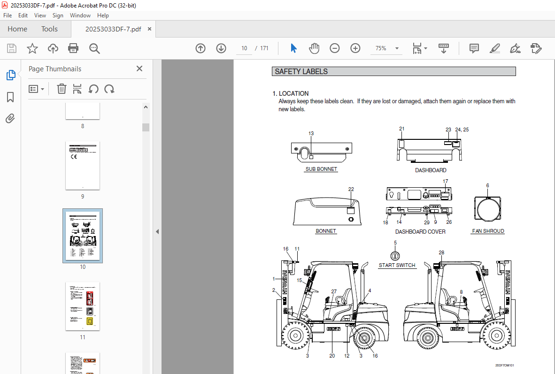The width and height of the screenshot is (555, 374).
Task: Open the File menu
Action: click(x=8, y=15)
